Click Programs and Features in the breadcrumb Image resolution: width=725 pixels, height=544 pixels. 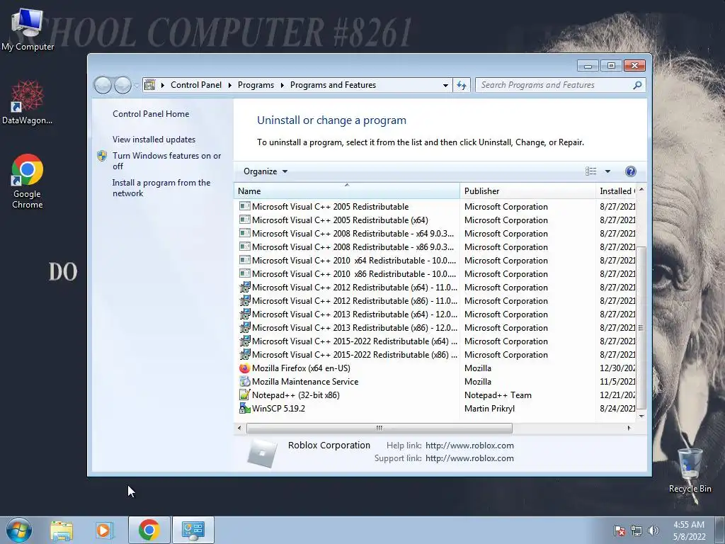pos(333,85)
